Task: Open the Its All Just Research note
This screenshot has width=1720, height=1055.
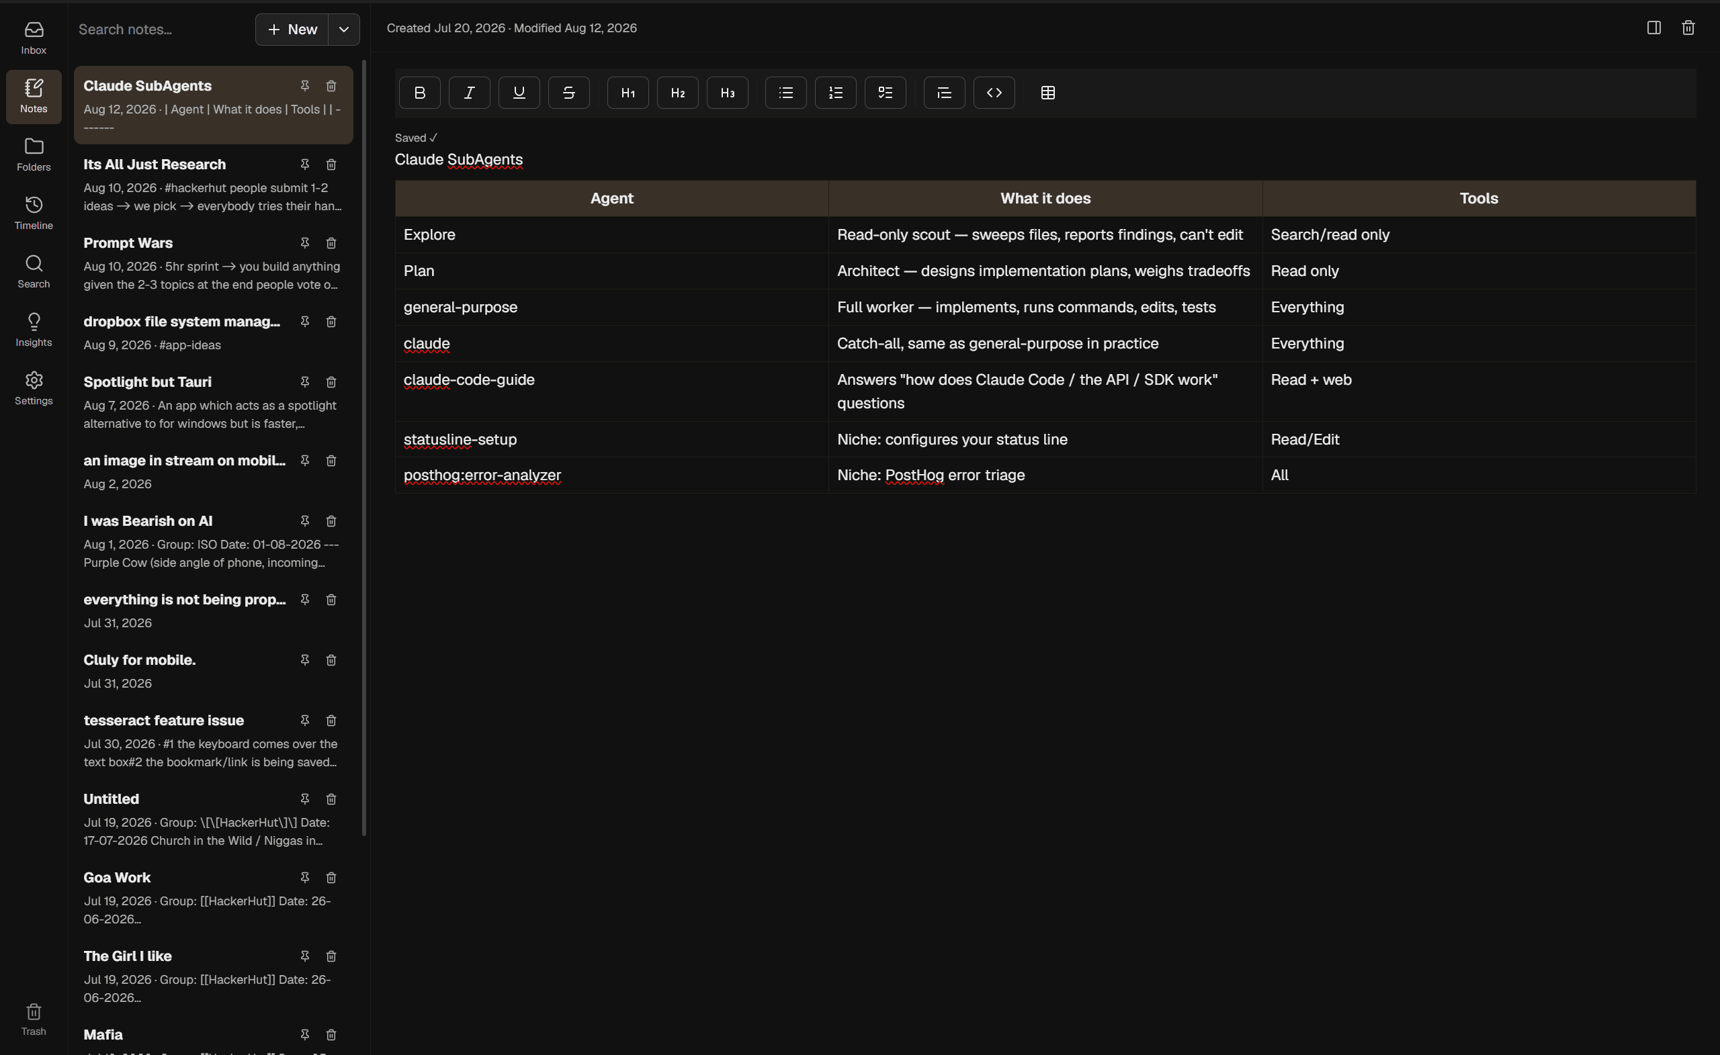Action: [214, 184]
